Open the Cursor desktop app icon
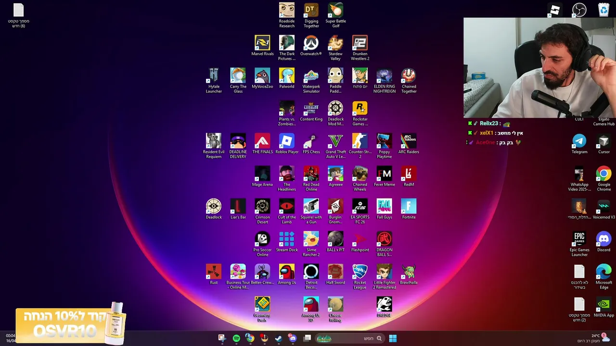 click(604, 144)
